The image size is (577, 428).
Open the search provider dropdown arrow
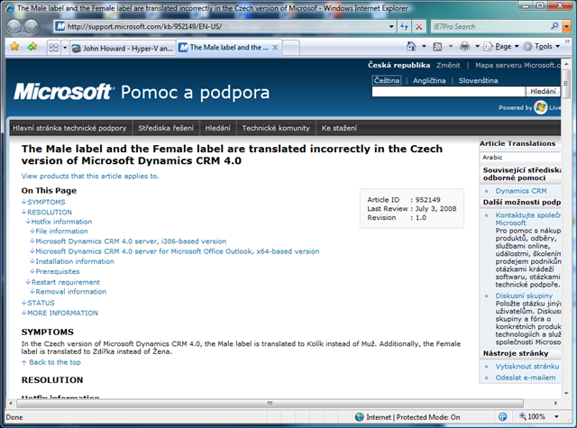(x=567, y=26)
